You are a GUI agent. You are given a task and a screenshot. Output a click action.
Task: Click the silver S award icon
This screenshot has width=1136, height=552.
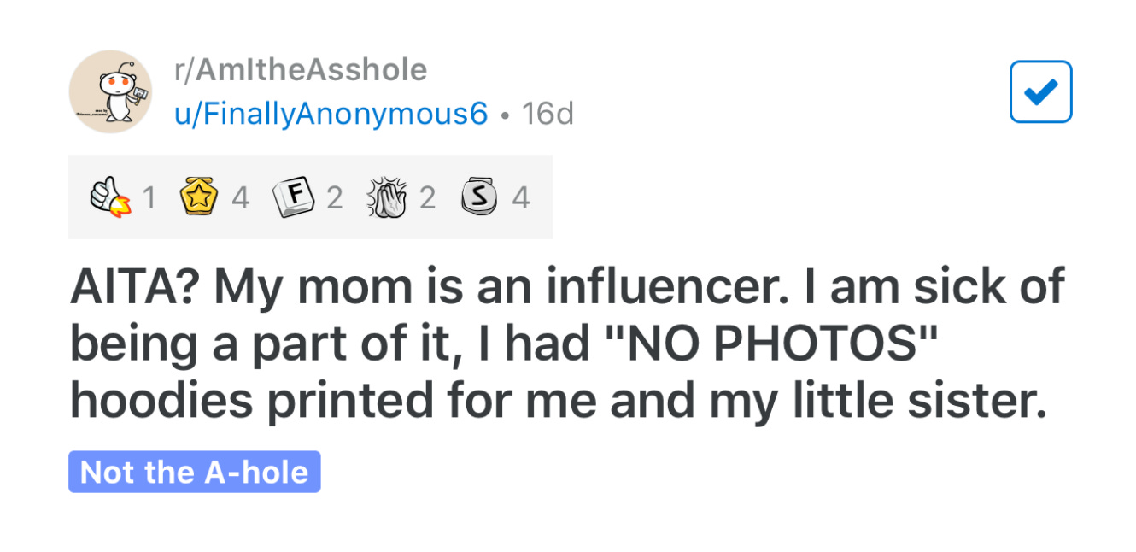tap(480, 197)
